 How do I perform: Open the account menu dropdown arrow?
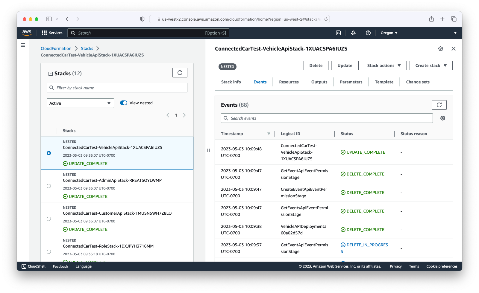(x=455, y=33)
